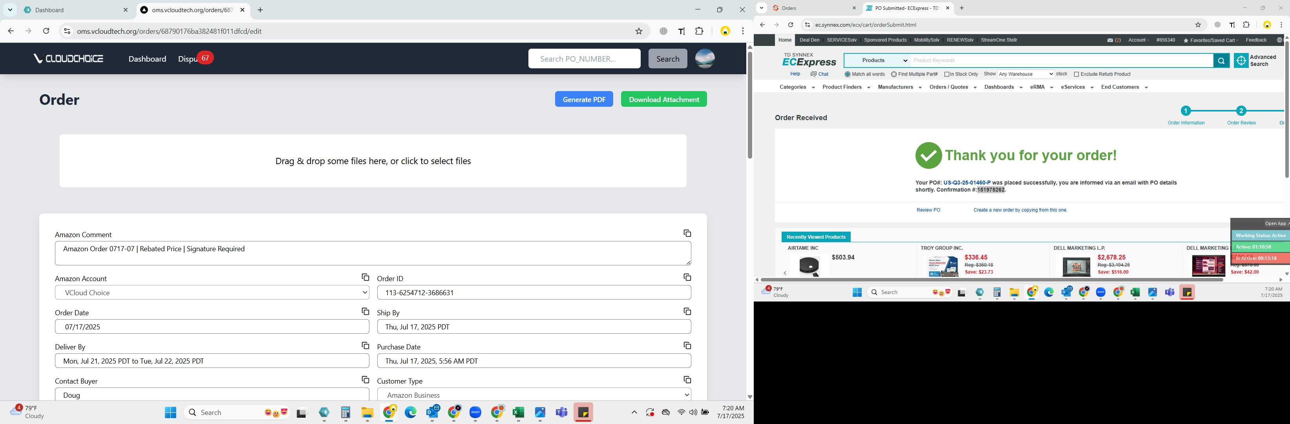
Task: Open Zoom from the bottom-left taskbar
Action: pos(475,413)
